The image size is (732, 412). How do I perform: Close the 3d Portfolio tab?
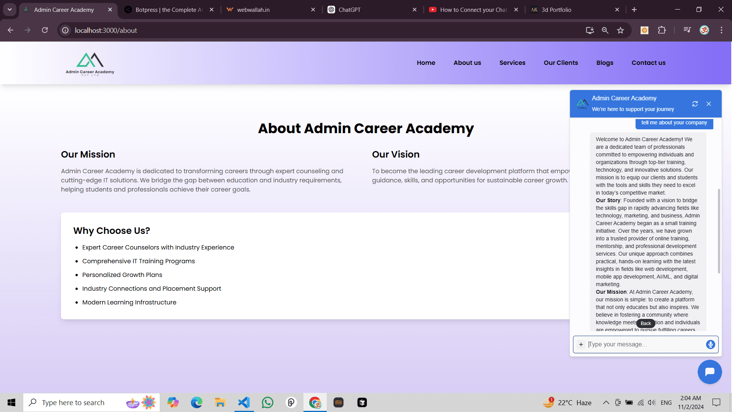617,10
